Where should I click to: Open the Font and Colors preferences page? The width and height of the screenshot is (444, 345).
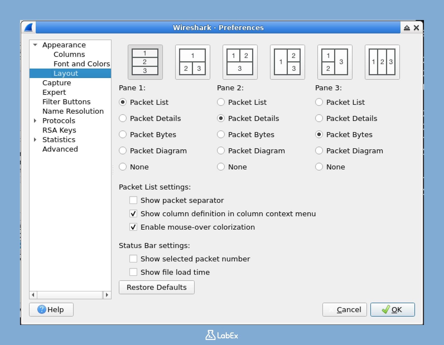click(82, 64)
